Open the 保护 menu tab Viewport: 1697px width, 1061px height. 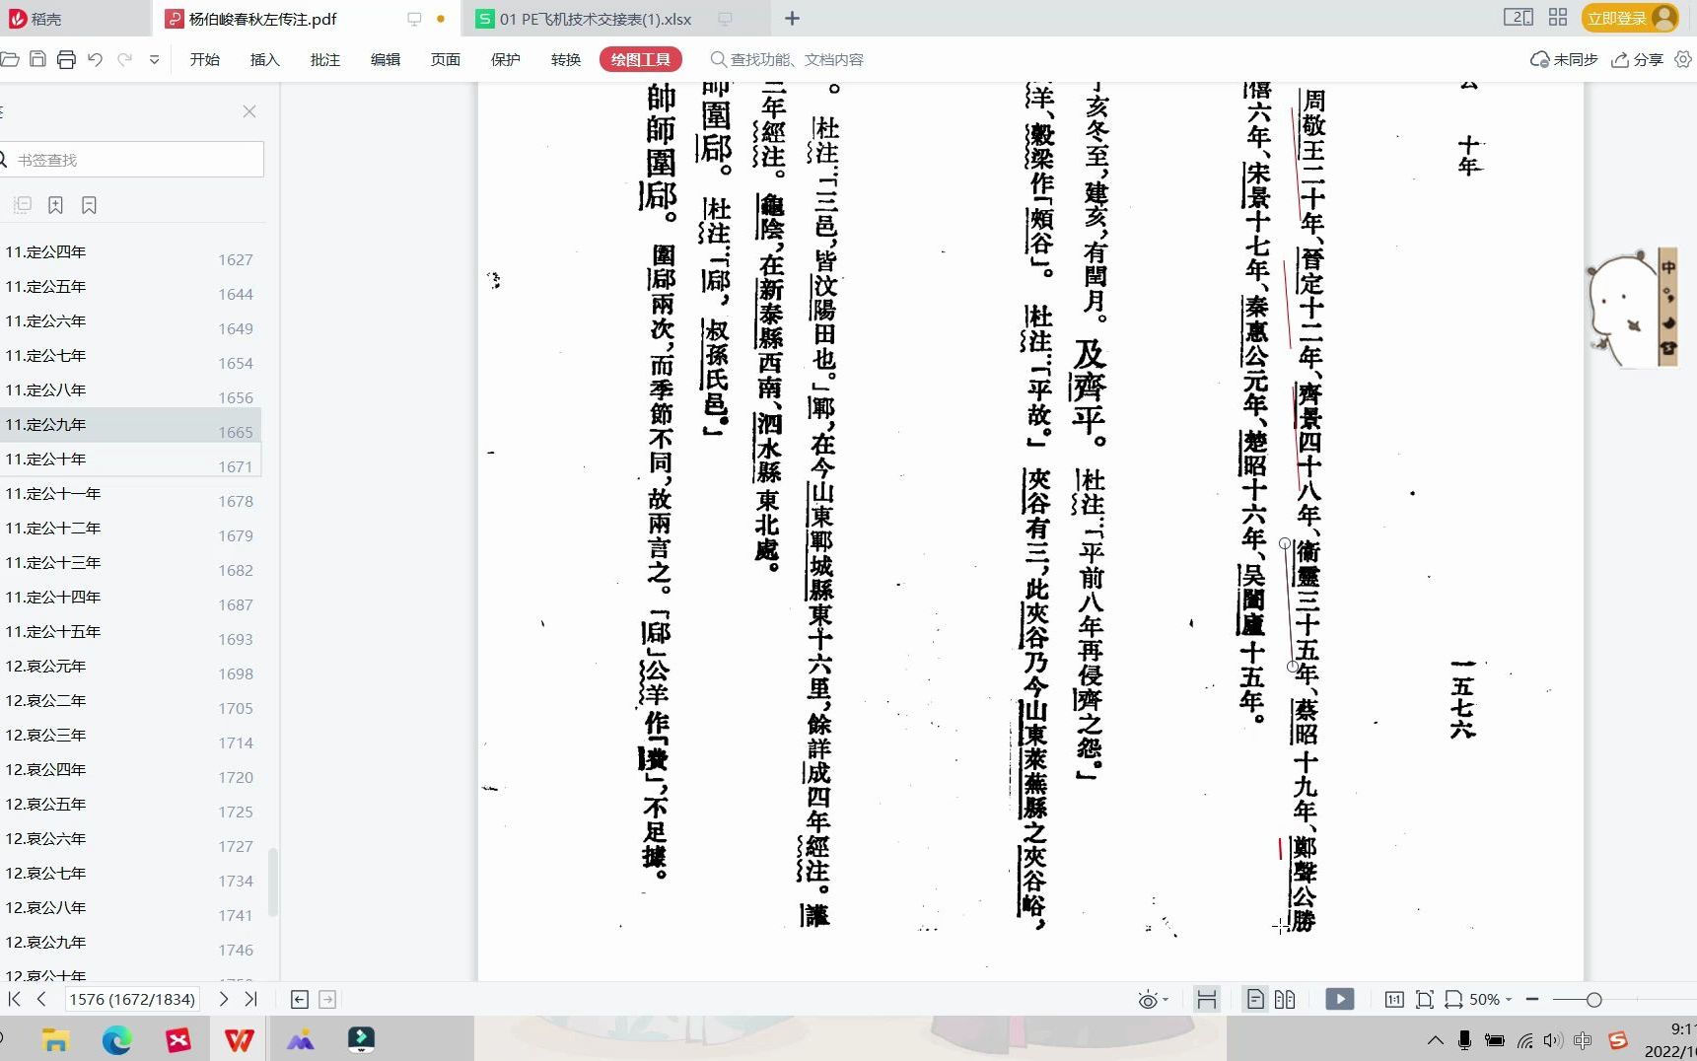pos(506,59)
